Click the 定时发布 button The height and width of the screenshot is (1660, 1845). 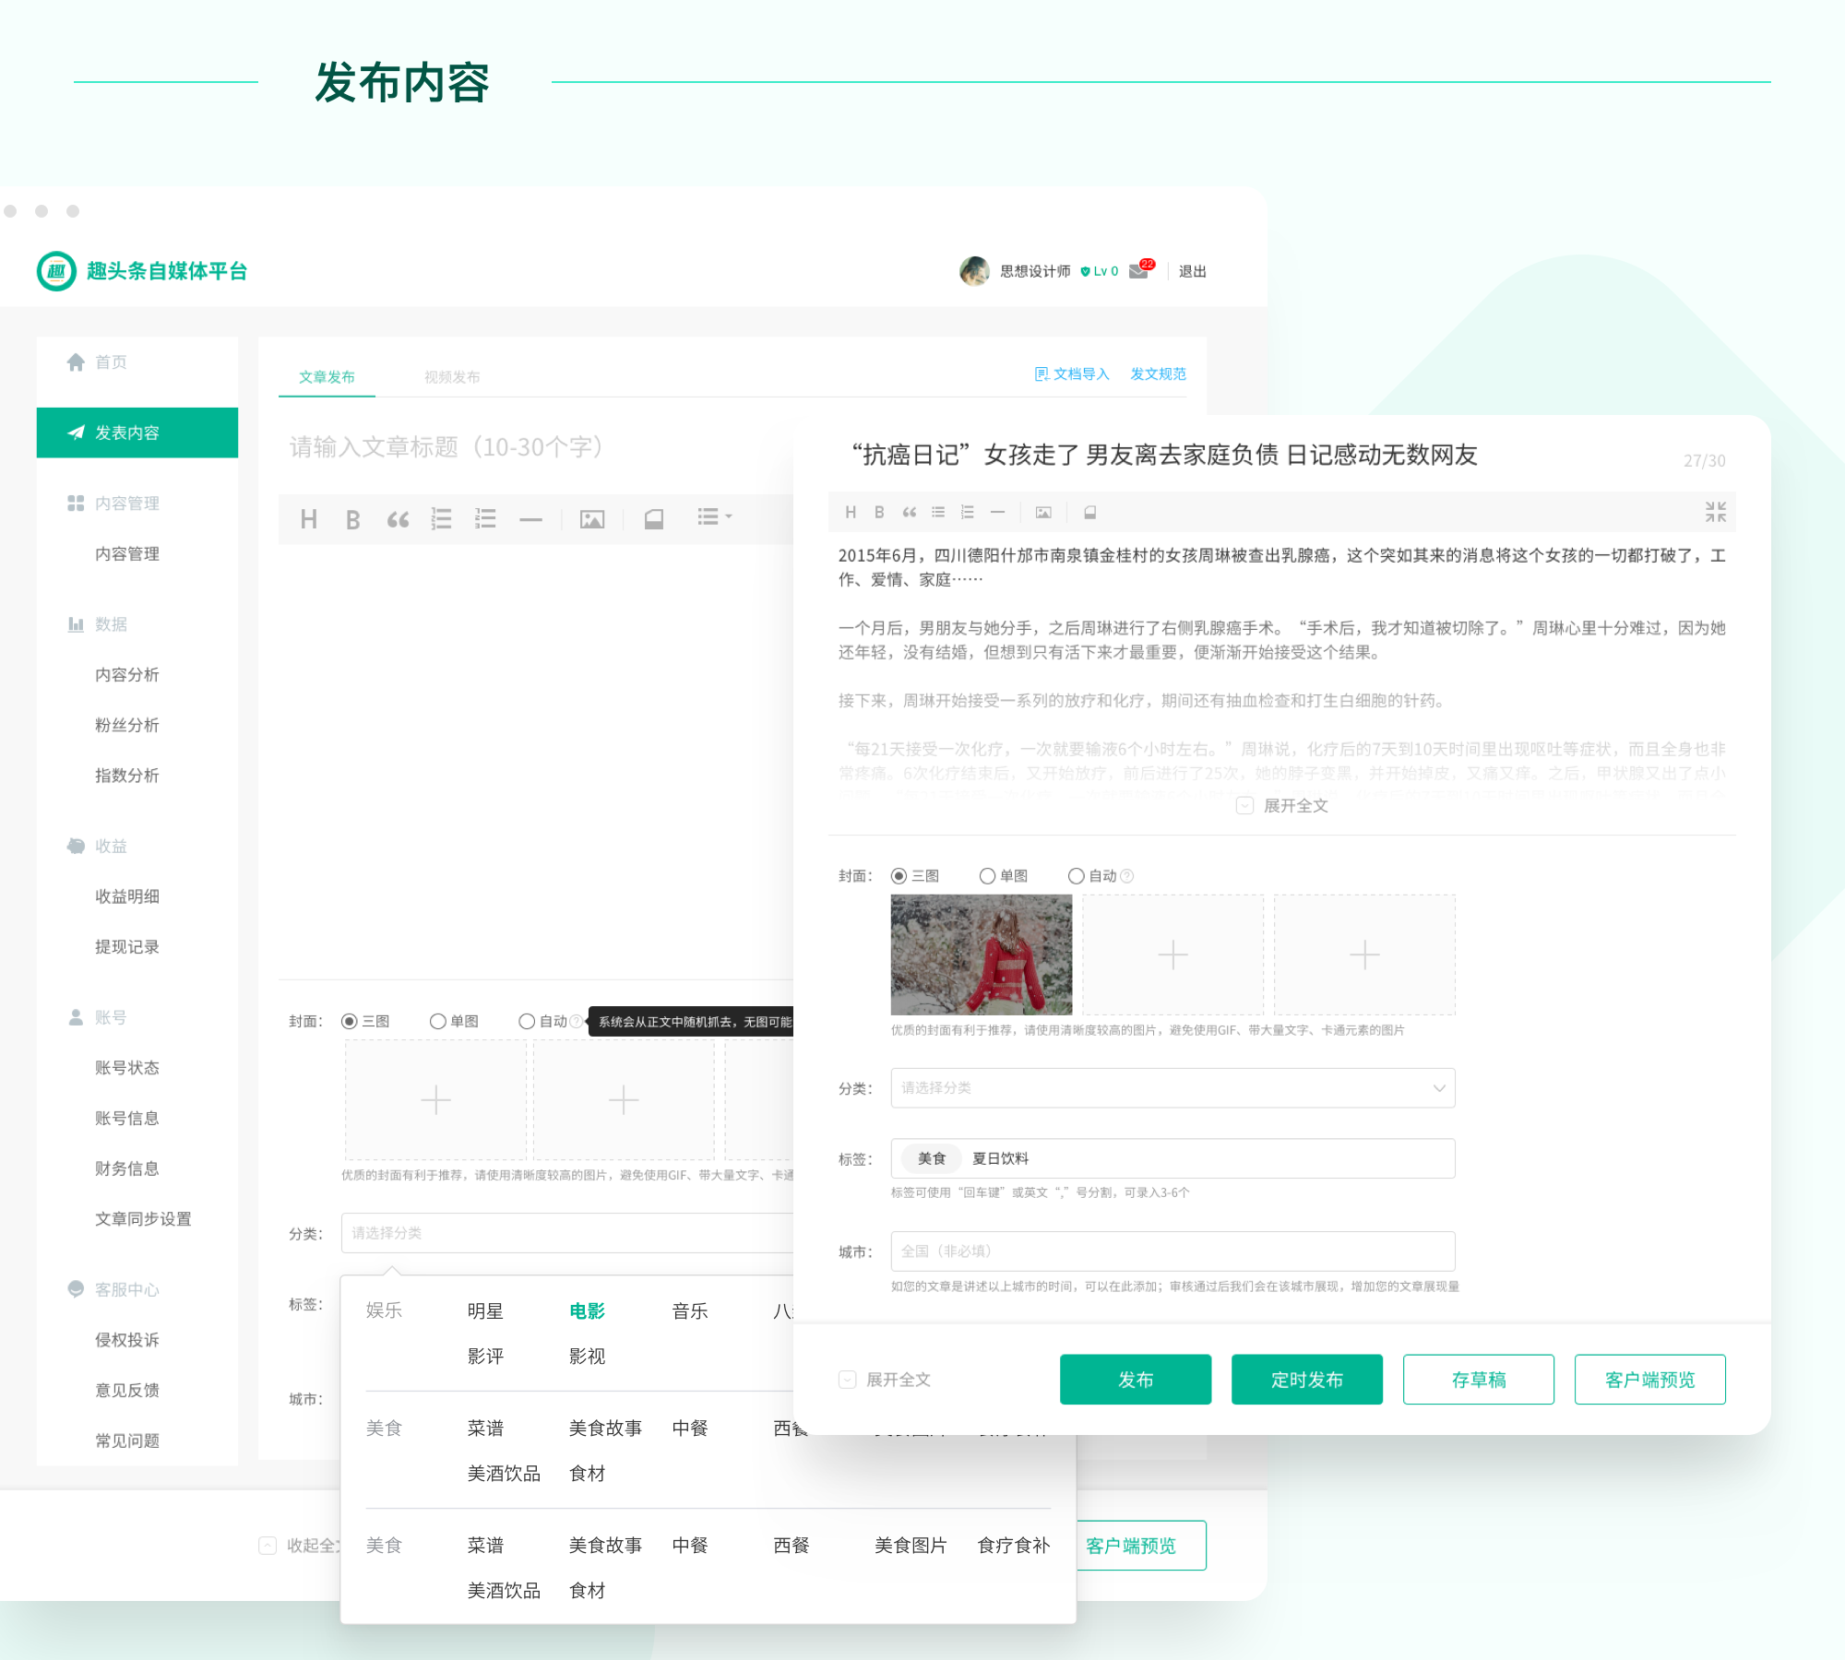(x=1307, y=1380)
